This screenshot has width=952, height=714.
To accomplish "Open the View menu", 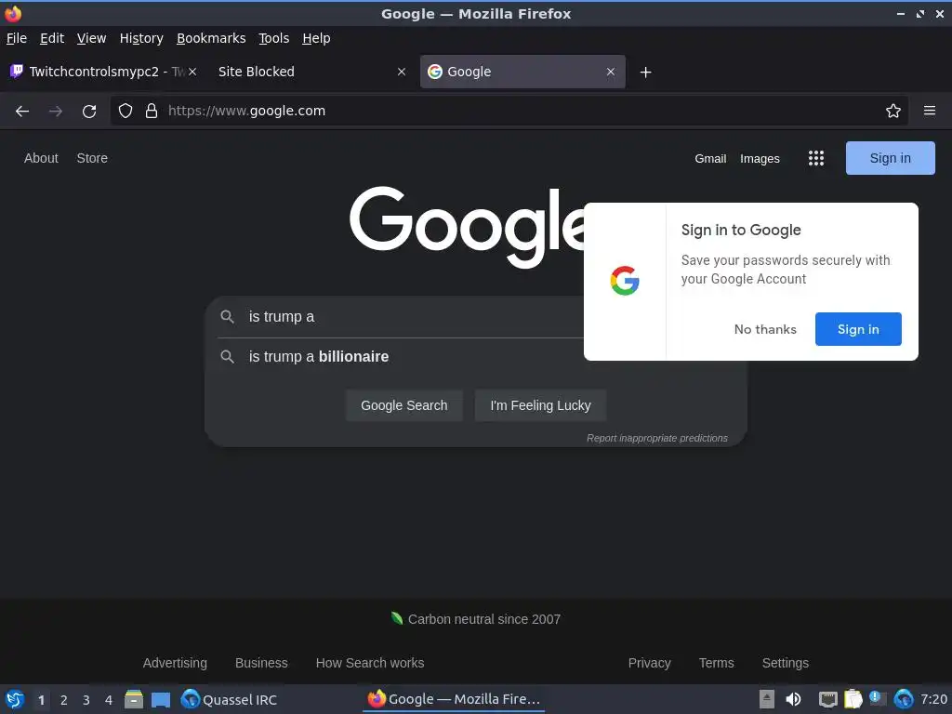I will coord(92,38).
